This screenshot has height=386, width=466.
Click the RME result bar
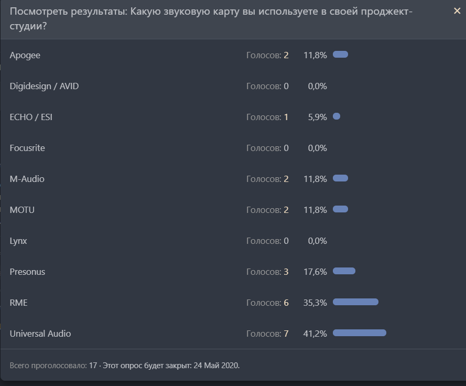[355, 302]
